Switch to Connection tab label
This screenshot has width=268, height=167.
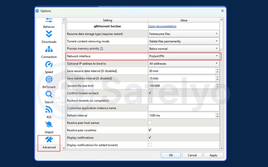pyautogui.click(x=49, y=57)
